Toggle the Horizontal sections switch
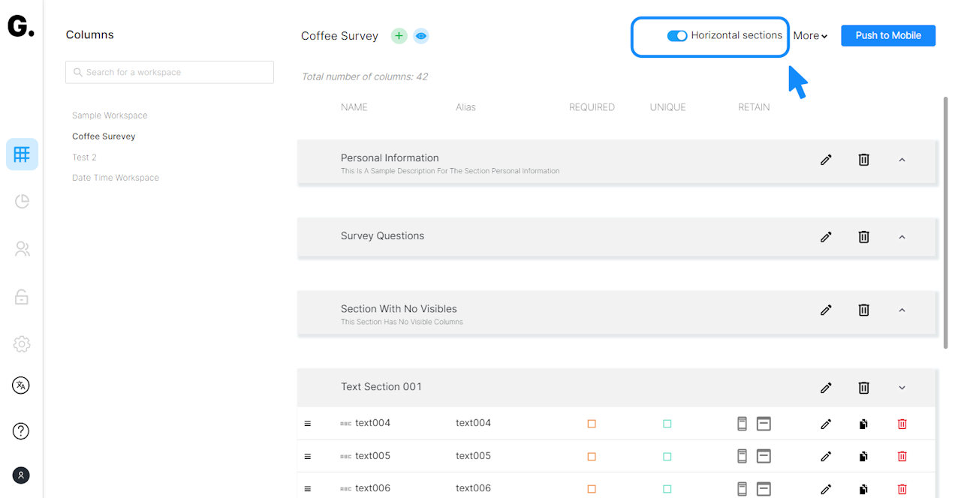 (677, 36)
